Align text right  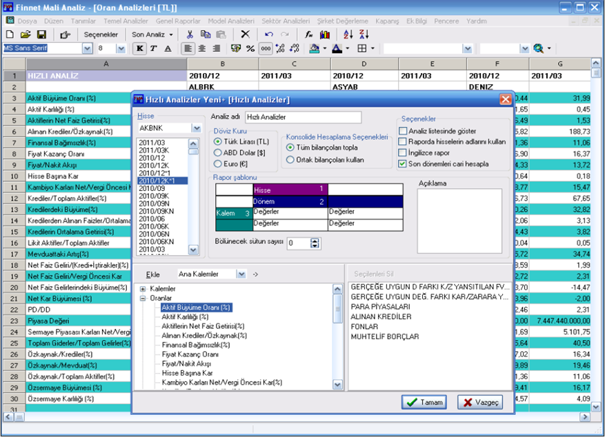217,48
